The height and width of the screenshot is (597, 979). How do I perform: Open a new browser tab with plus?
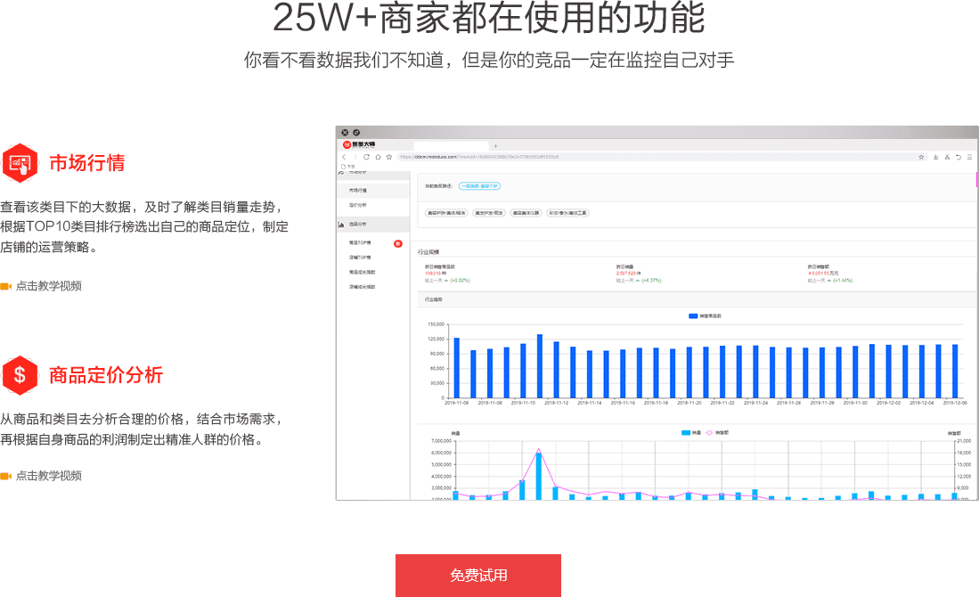point(495,145)
